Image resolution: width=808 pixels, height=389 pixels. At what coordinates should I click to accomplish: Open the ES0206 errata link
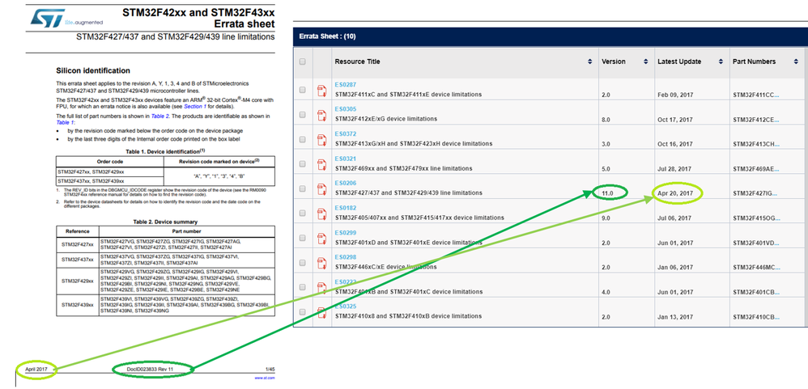[345, 184]
